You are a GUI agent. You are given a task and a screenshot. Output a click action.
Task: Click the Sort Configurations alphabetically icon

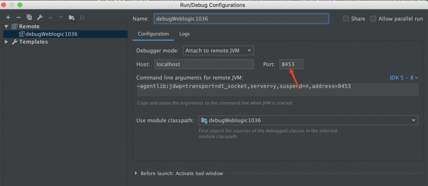click(82, 17)
